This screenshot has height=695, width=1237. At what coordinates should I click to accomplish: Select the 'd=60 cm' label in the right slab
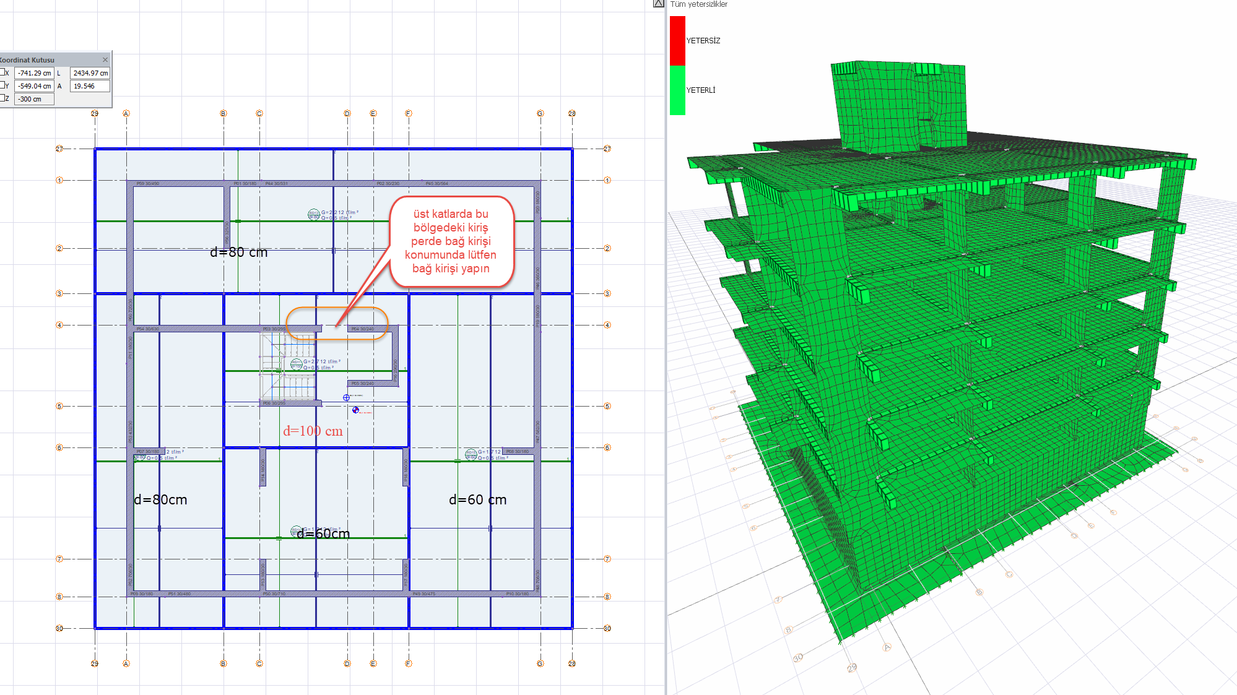477,500
